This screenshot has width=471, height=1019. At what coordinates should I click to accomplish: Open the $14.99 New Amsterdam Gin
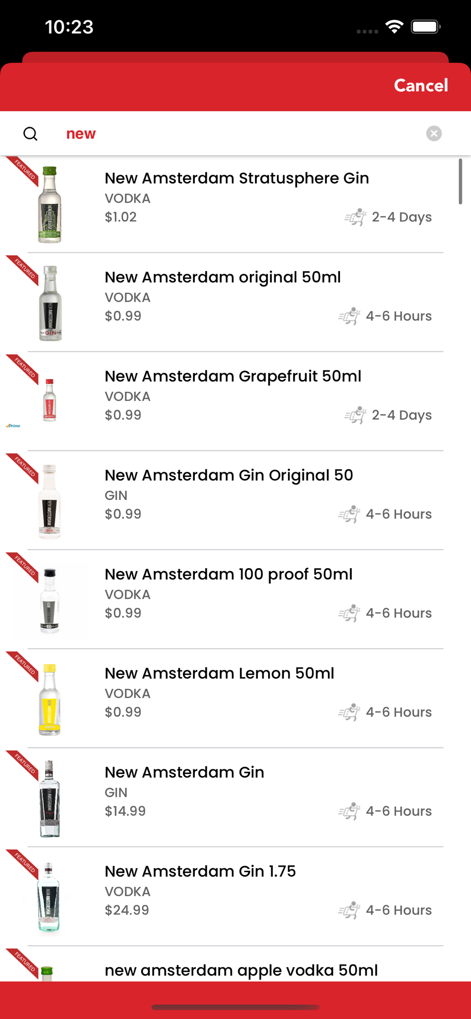185,772
